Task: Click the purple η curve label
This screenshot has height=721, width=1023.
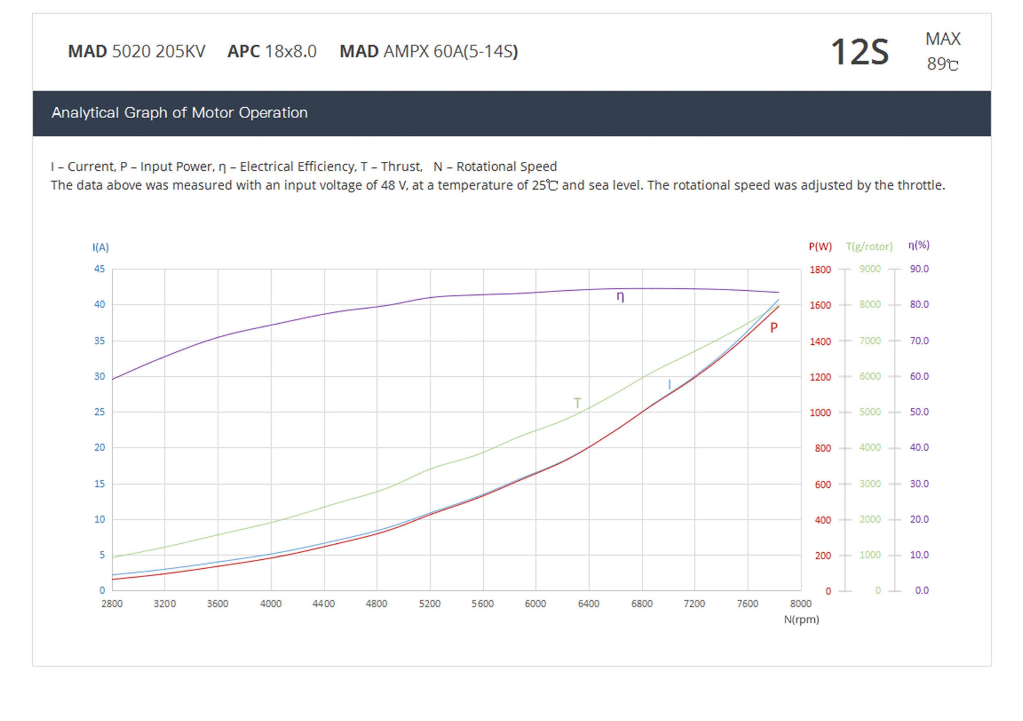Action: point(620,296)
